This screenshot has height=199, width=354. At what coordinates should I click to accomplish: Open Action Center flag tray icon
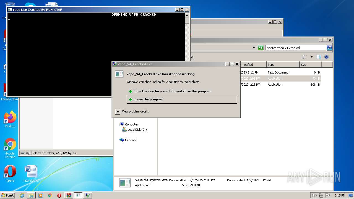coord(328,195)
